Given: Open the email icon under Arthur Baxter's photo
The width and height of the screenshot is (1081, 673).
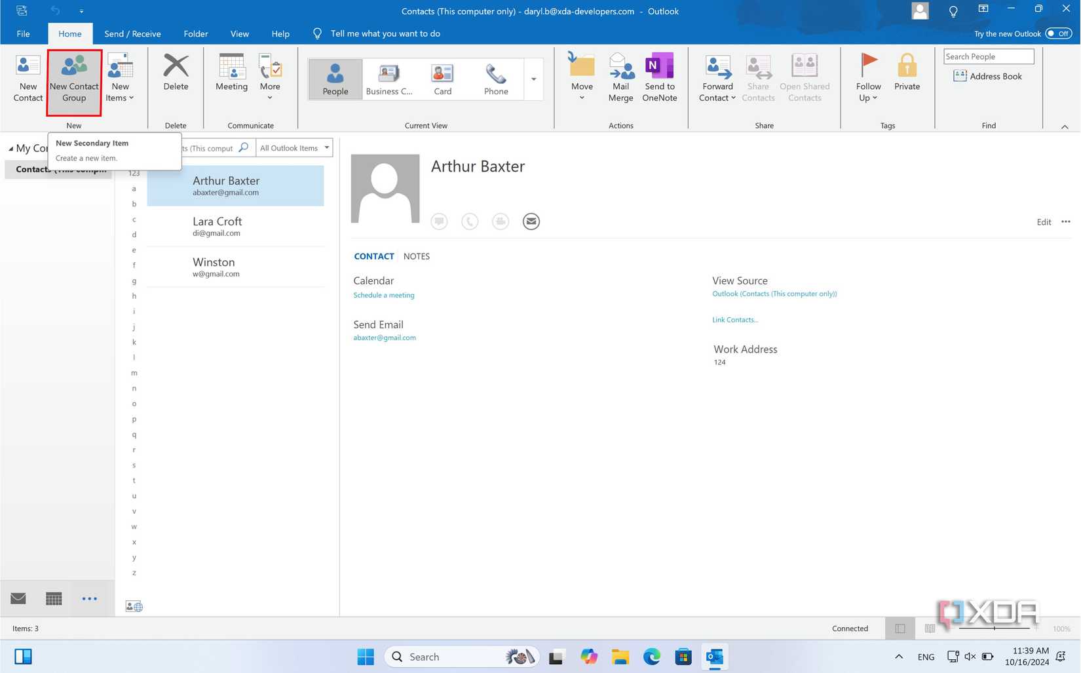Looking at the screenshot, I should tap(531, 221).
